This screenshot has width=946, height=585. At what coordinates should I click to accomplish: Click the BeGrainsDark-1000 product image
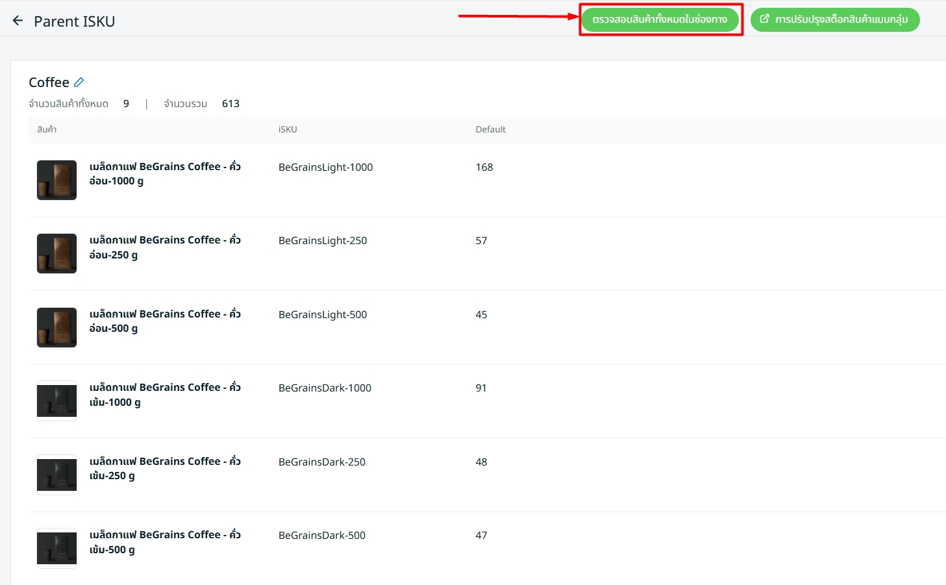point(57,401)
